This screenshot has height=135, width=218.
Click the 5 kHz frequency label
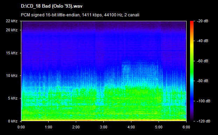click(13, 98)
